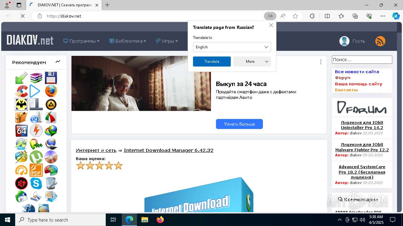Open the lightning bolt disc icon
This screenshot has height=226, width=403.
(x=36, y=131)
